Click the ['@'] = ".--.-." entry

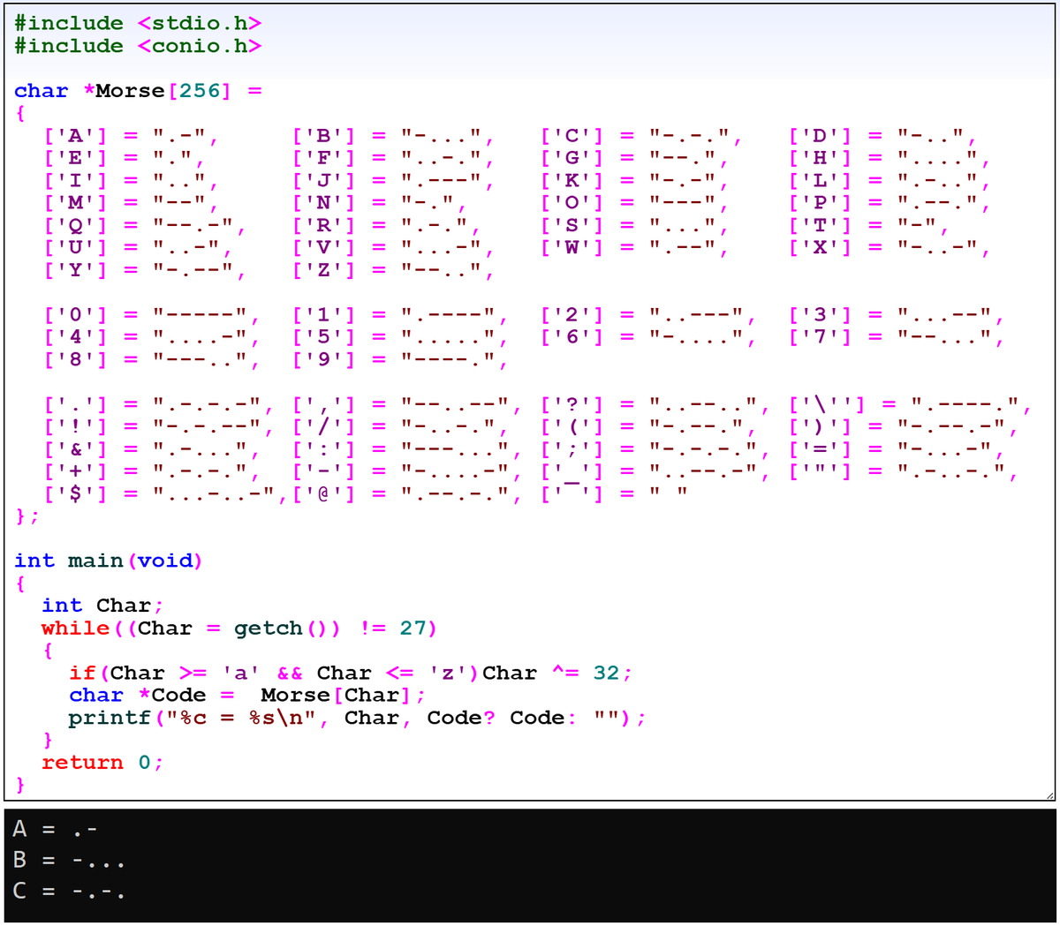pos(406,494)
